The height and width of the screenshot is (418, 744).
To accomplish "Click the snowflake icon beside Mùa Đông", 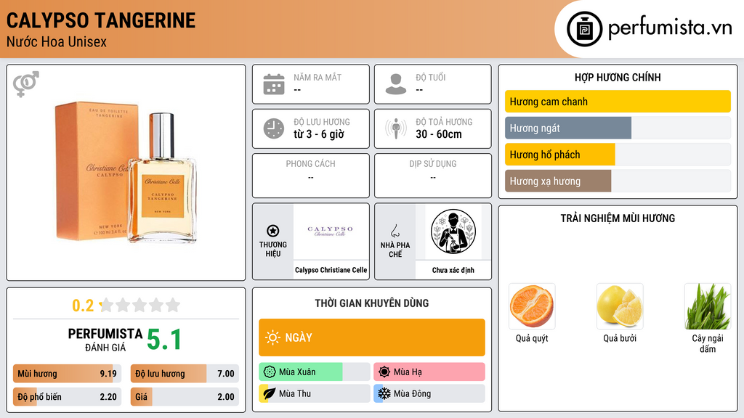I will point(384,393).
